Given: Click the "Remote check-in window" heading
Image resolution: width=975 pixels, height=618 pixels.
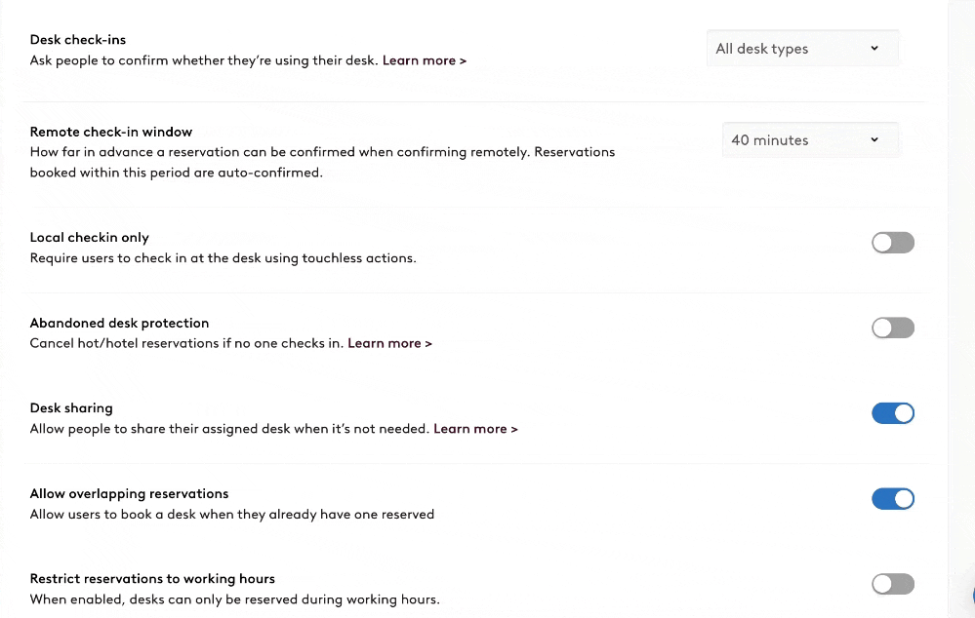Looking at the screenshot, I should tap(111, 132).
